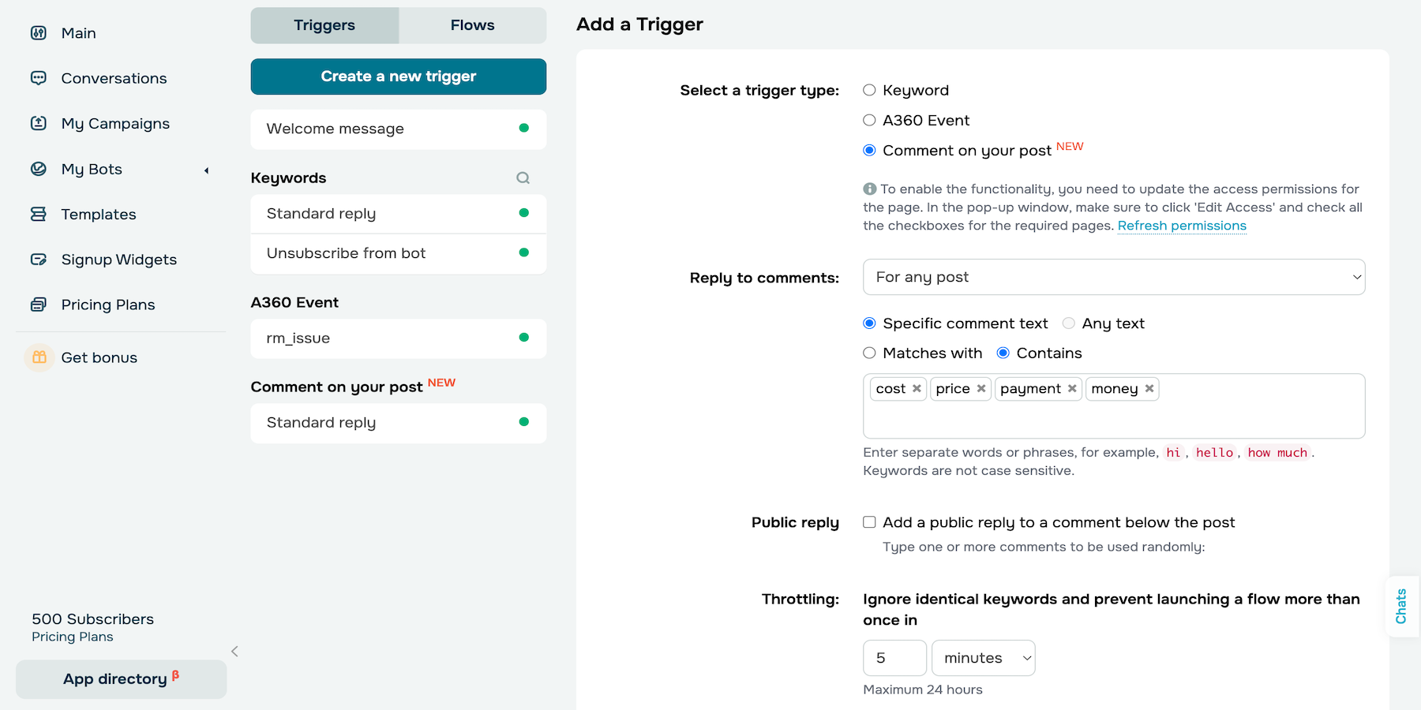1421x710 pixels.
Task: Click 'Create a new trigger'
Action: pyautogui.click(x=397, y=77)
